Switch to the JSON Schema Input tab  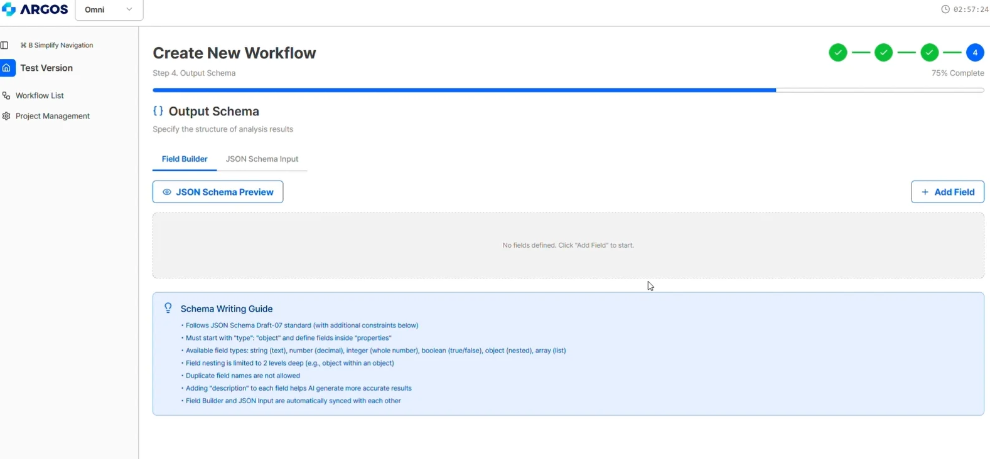click(262, 159)
